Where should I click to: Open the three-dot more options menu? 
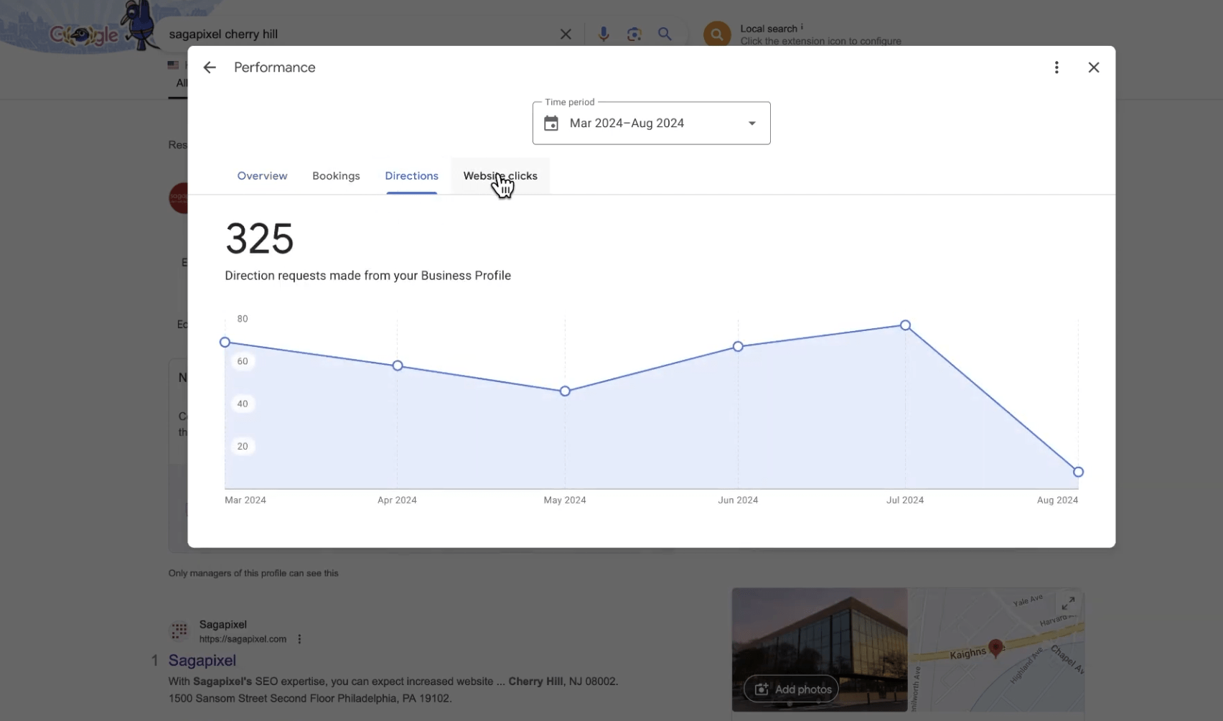(x=1056, y=68)
